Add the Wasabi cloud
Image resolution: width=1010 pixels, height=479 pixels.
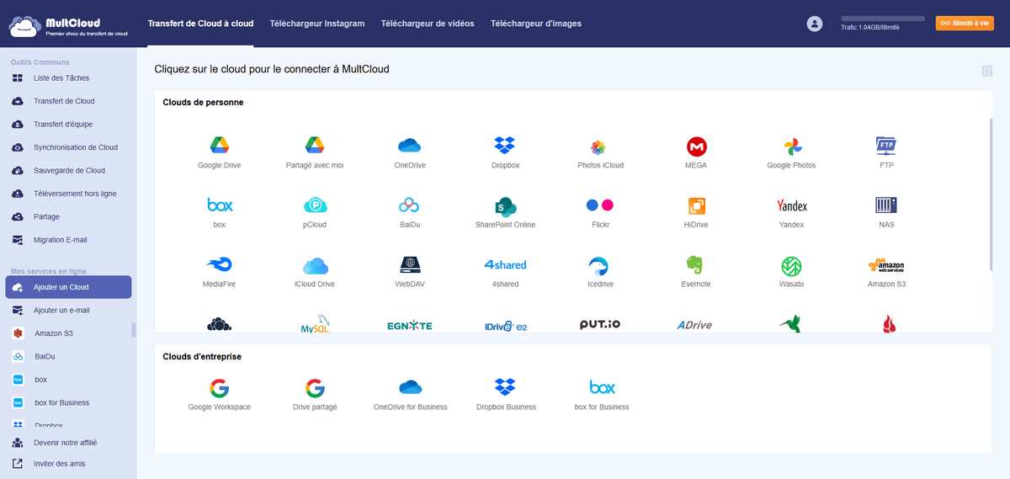coord(791,266)
